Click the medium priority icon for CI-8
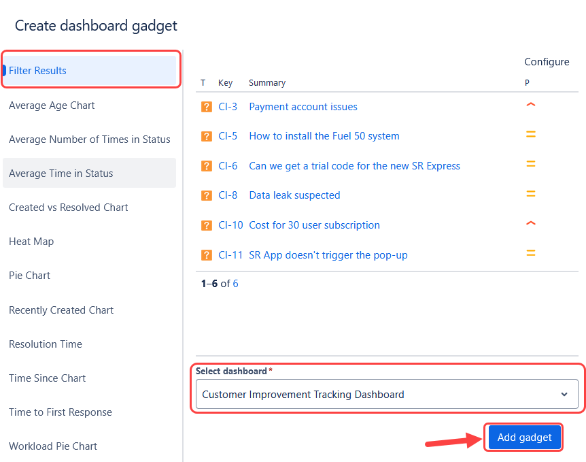This screenshot has width=586, height=462. [531, 193]
